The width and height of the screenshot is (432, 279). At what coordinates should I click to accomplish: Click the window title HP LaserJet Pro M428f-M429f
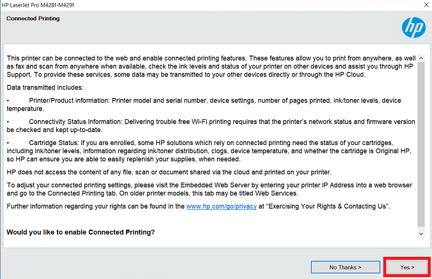[x=38, y=5]
